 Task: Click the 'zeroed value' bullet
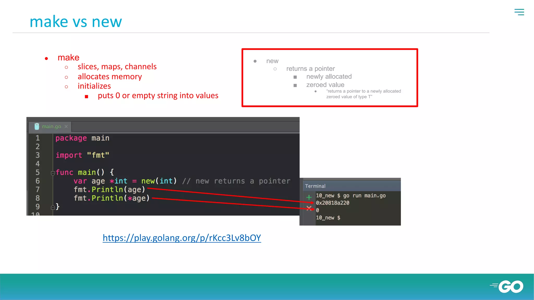[x=325, y=85]
